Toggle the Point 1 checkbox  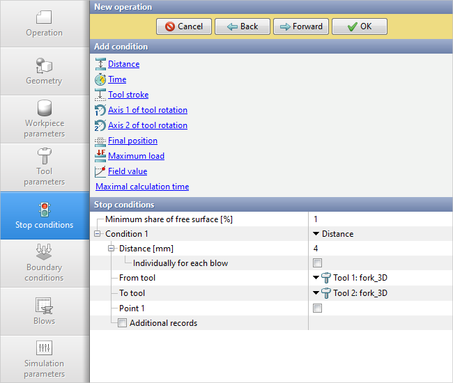318,308
